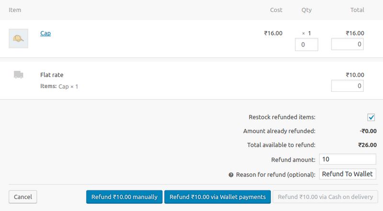Image resolution: width=383 pixels, height=211 pixels.
Task: Click the Refund amount input field
Action: click(x=348, y=159)
